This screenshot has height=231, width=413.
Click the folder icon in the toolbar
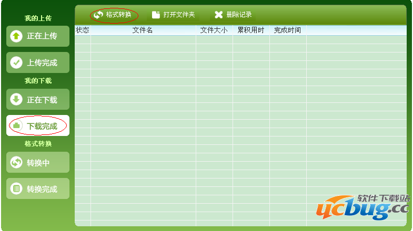tap(156, 15)
